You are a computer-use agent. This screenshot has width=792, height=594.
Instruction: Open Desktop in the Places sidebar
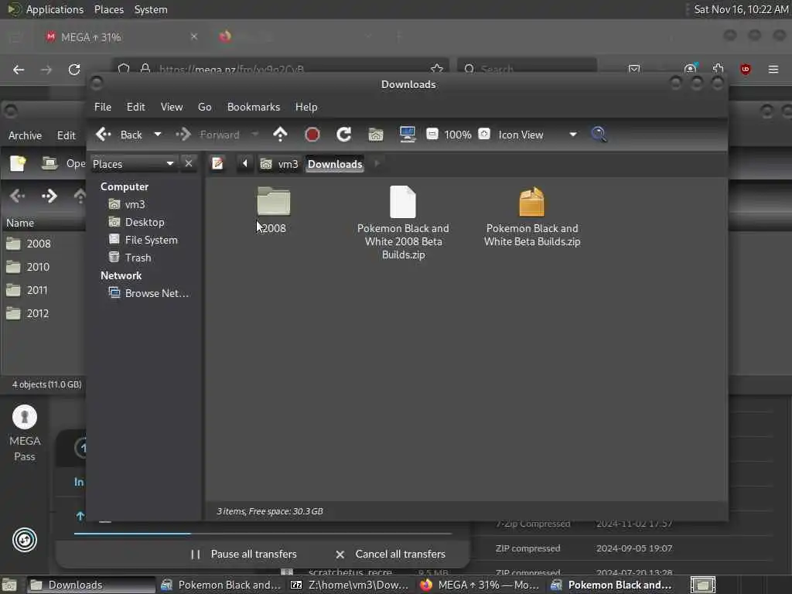(x=137, y=222)
